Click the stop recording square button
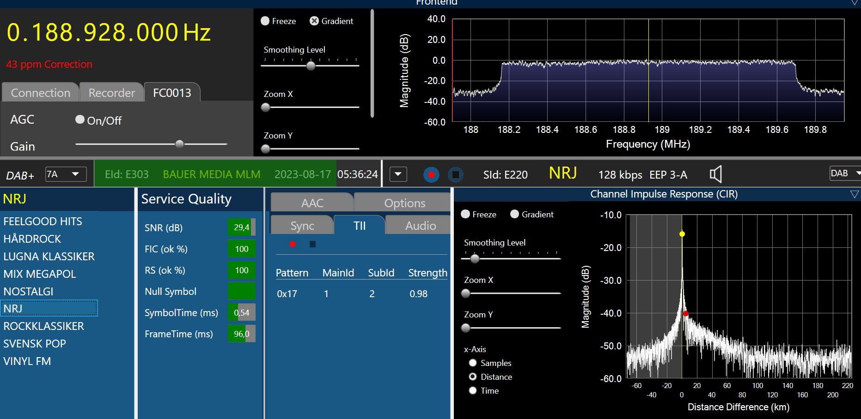 (x=455, y=175)
